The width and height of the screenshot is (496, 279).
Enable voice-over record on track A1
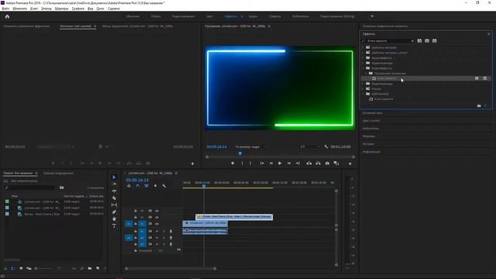170,232
